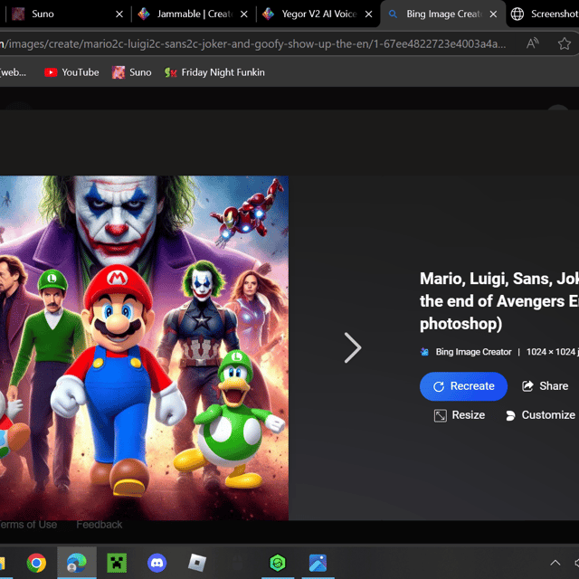The height and width of the screenshot is (579, 579).
Task: Close the Jammable tab
Action: click(244, 14)
